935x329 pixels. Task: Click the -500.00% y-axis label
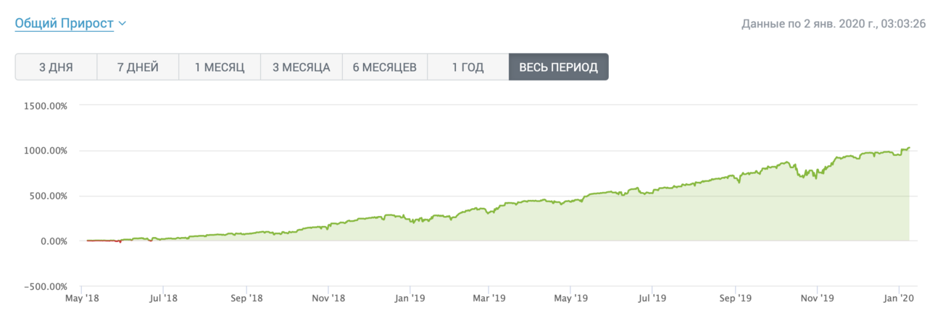click(x=45, y=286)
